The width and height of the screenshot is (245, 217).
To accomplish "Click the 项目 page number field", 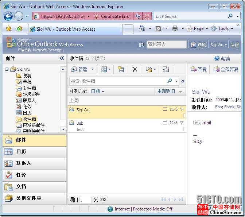I will [85, 199].
